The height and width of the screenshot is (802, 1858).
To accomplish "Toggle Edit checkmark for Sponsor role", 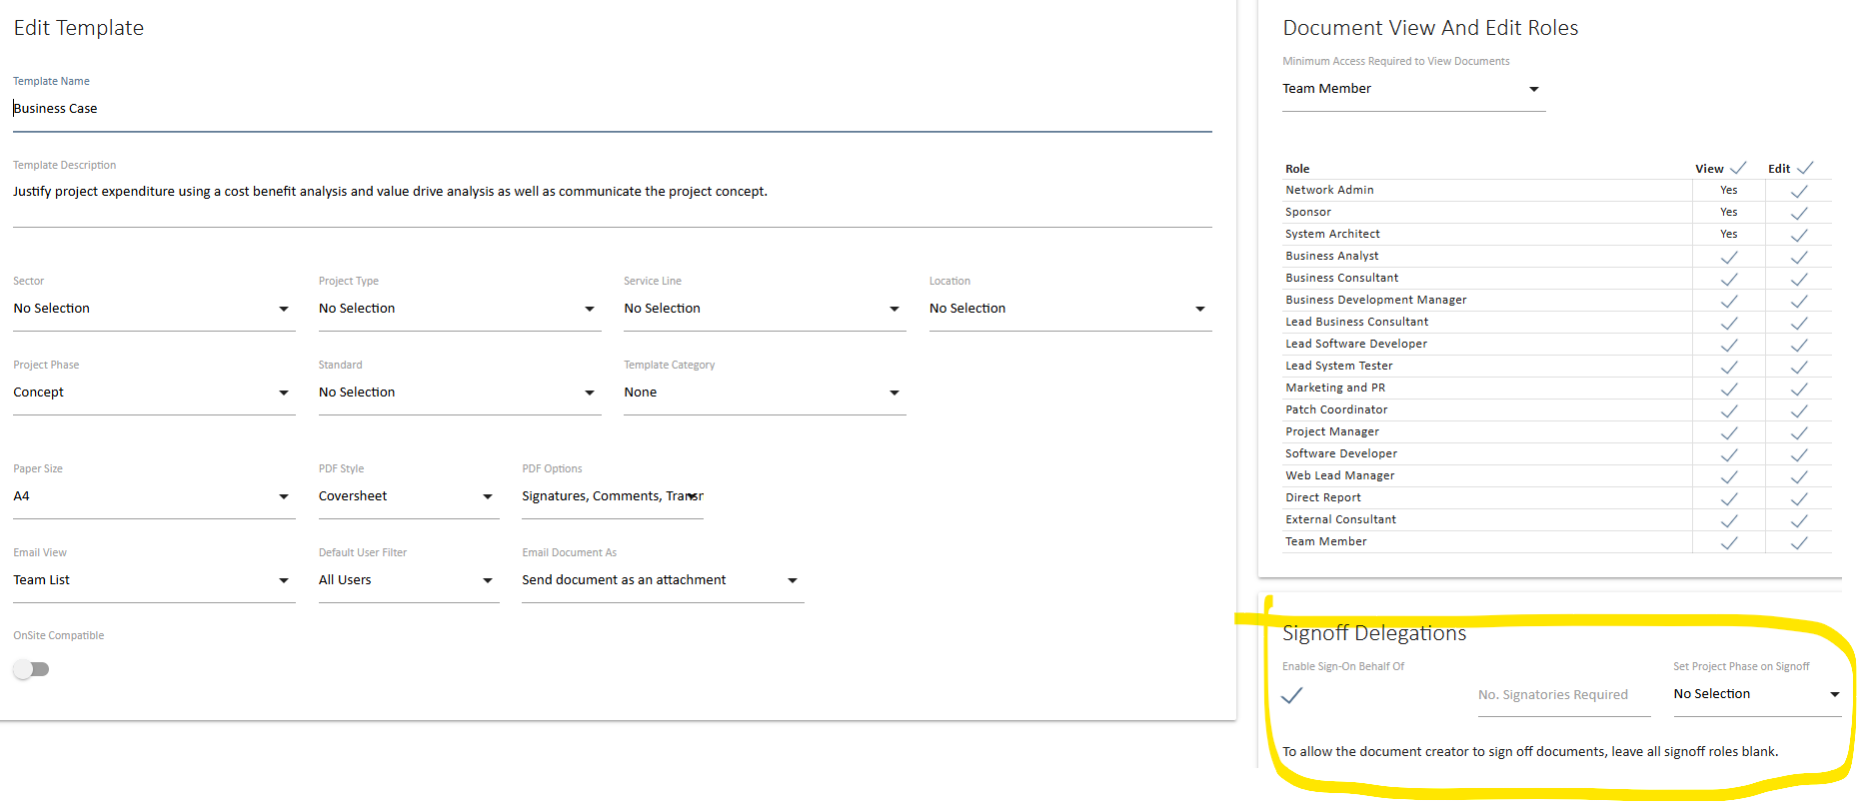I will coord(1799,213).
